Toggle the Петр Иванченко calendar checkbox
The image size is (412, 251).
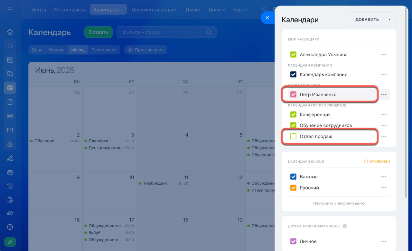293,95
